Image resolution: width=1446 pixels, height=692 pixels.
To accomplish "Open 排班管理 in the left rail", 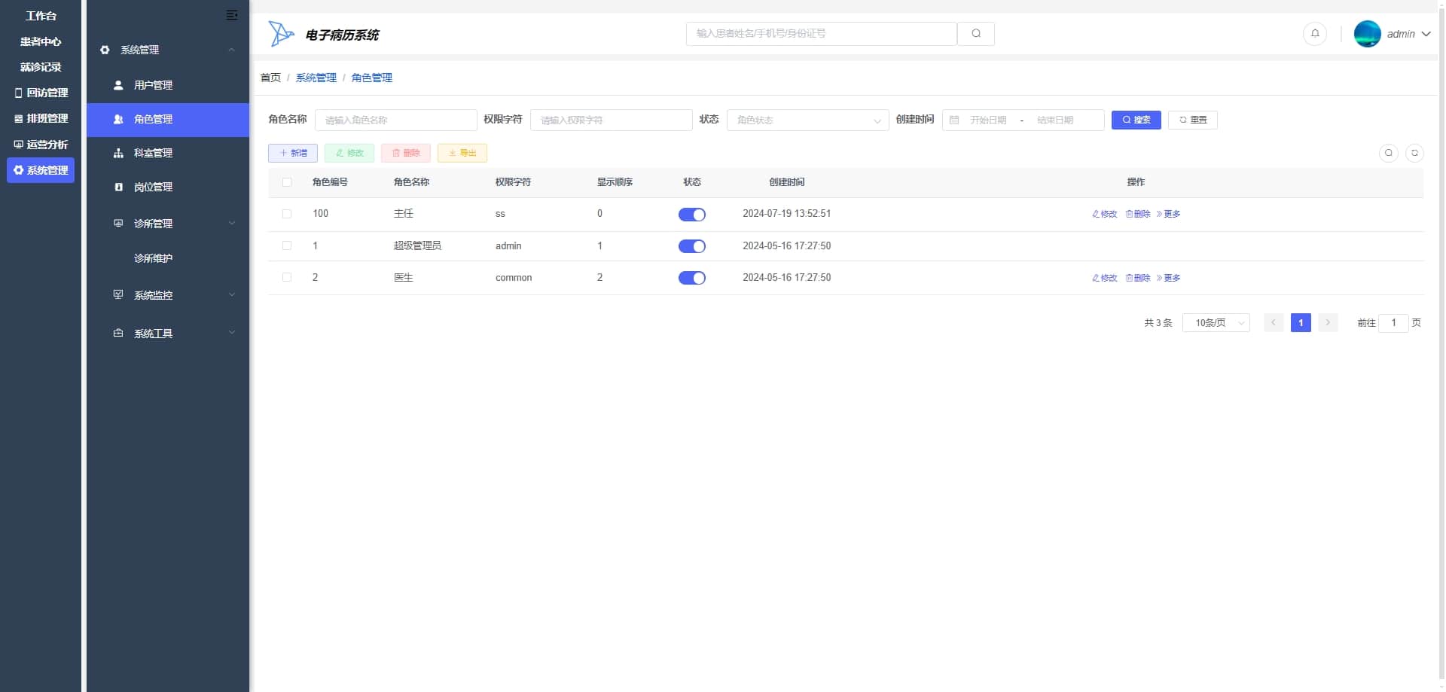I will coord(41,119).
